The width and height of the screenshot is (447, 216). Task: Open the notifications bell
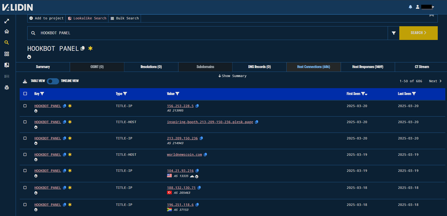410,7
